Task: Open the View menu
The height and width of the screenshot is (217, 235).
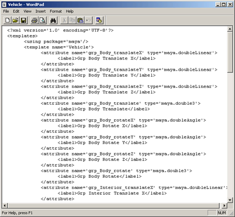Action: click(27, 11)
